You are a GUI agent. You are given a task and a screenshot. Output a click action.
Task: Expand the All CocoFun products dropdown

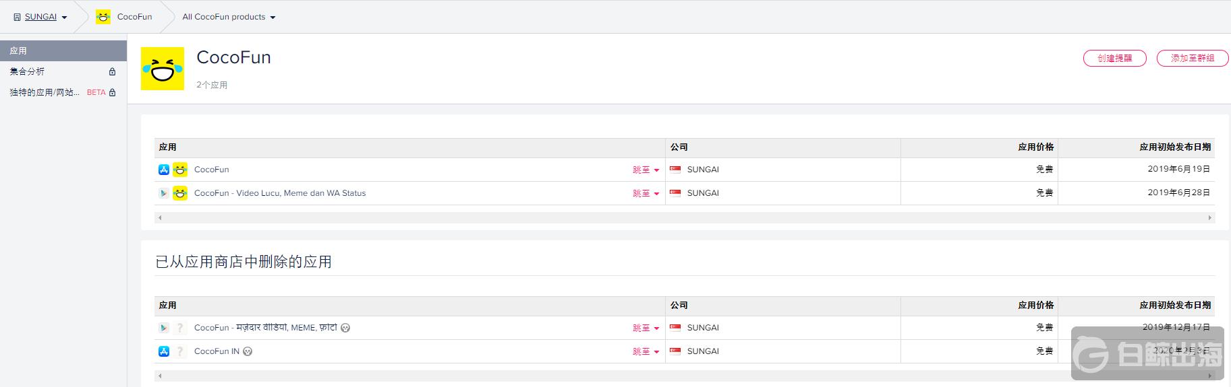tap(229, 17)
